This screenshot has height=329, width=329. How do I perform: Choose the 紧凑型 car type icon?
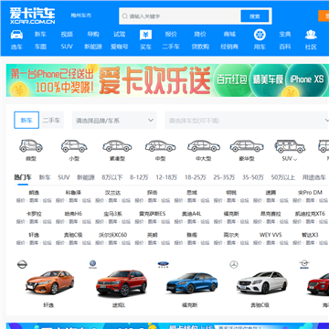click(117, 146)
